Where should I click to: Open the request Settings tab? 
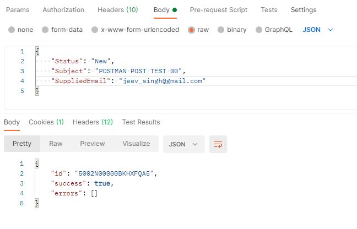click(x=304, y=10)
